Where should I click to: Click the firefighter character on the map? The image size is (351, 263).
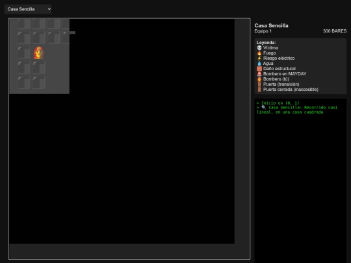(39, 53)
